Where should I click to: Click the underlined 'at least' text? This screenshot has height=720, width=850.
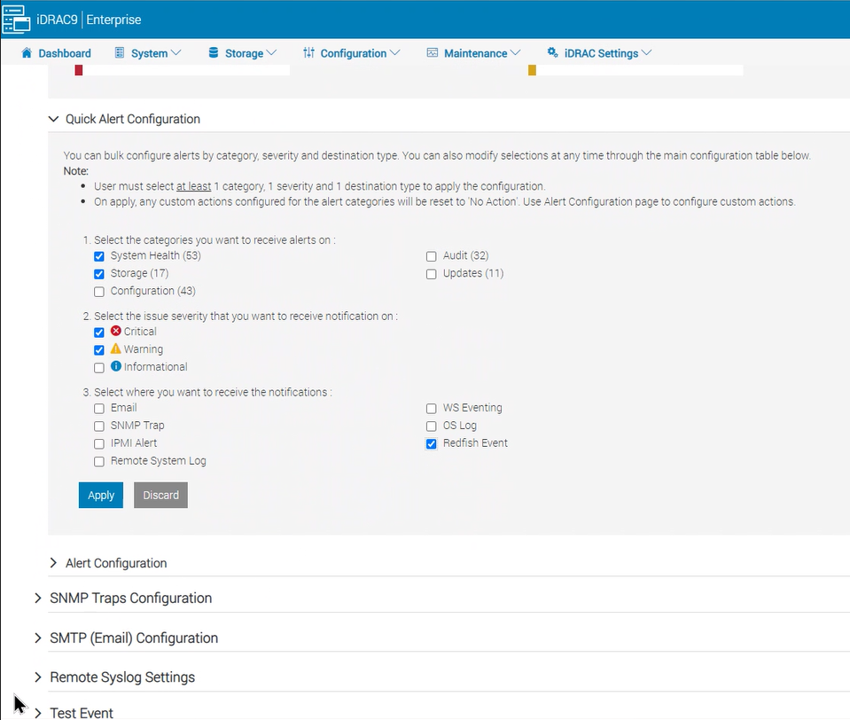194,186
